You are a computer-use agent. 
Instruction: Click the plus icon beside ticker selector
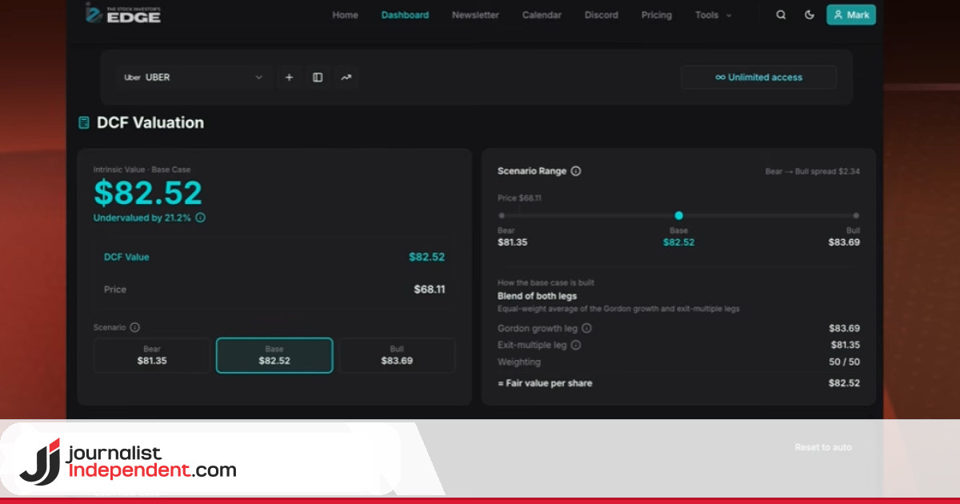[x=289, y=78]
